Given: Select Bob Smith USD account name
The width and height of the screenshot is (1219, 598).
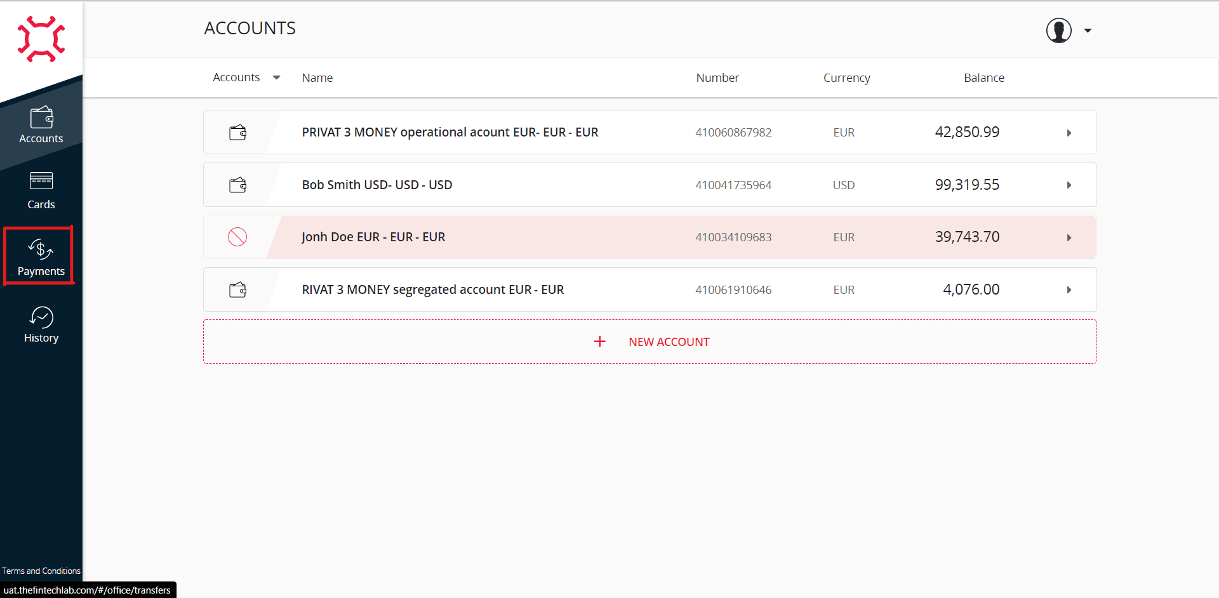Looking at the screenshot, I should [x=377, y=185].
